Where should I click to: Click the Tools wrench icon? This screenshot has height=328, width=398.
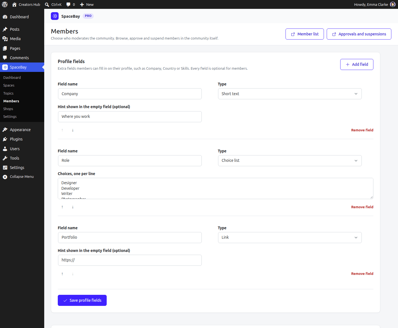coord(5,158)
